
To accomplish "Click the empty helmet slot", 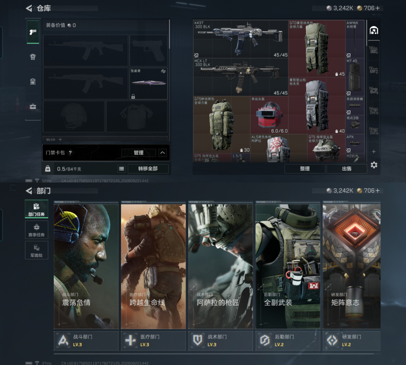I will pos(74,117).
